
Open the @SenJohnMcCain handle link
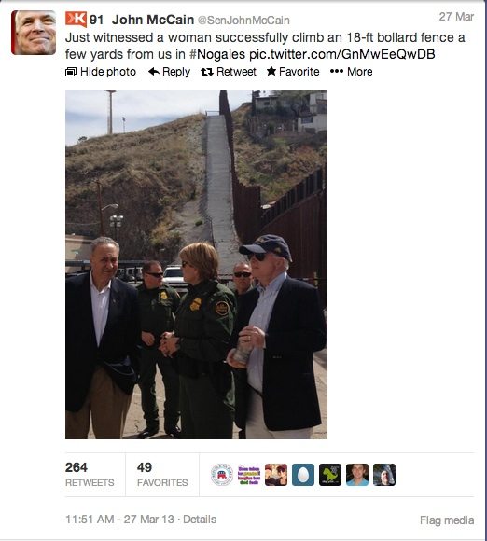243,21
